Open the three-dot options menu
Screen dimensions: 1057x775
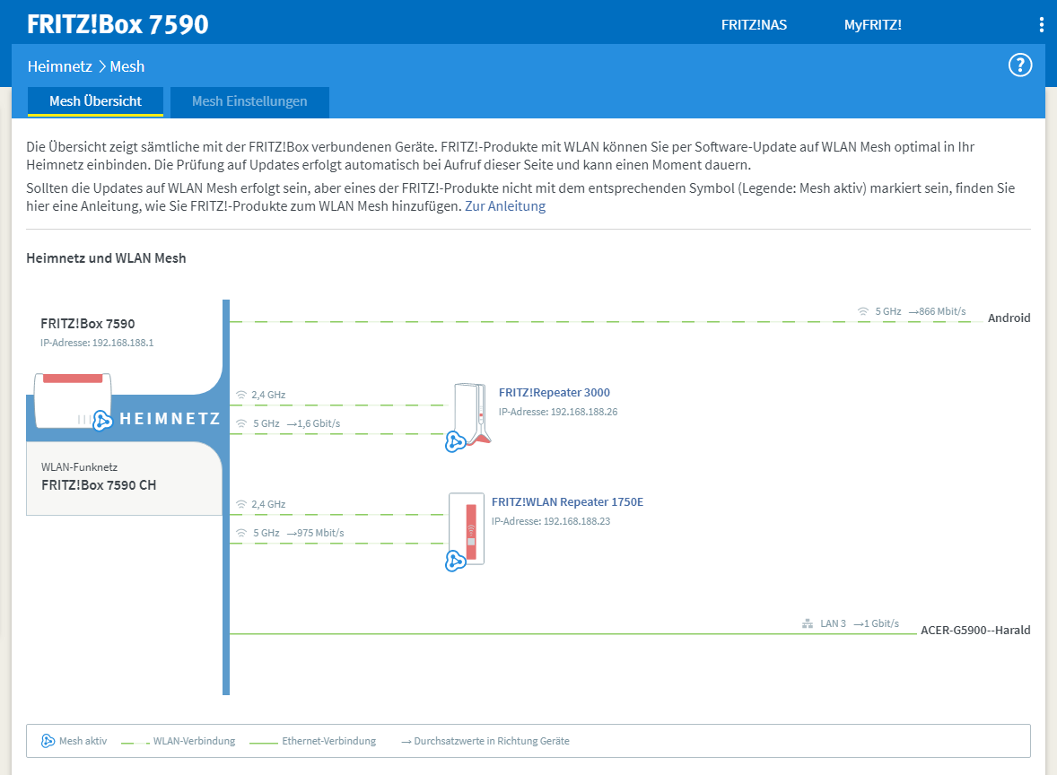point(1042,25)
